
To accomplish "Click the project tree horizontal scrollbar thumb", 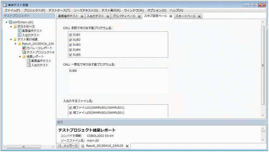I will click(24, 147).
